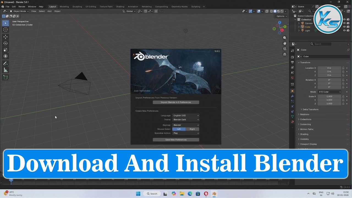Viewport: 352px width, 198px height.
Task: Hide the Cube in viewport with eye icon
Action: pos(344,27)
